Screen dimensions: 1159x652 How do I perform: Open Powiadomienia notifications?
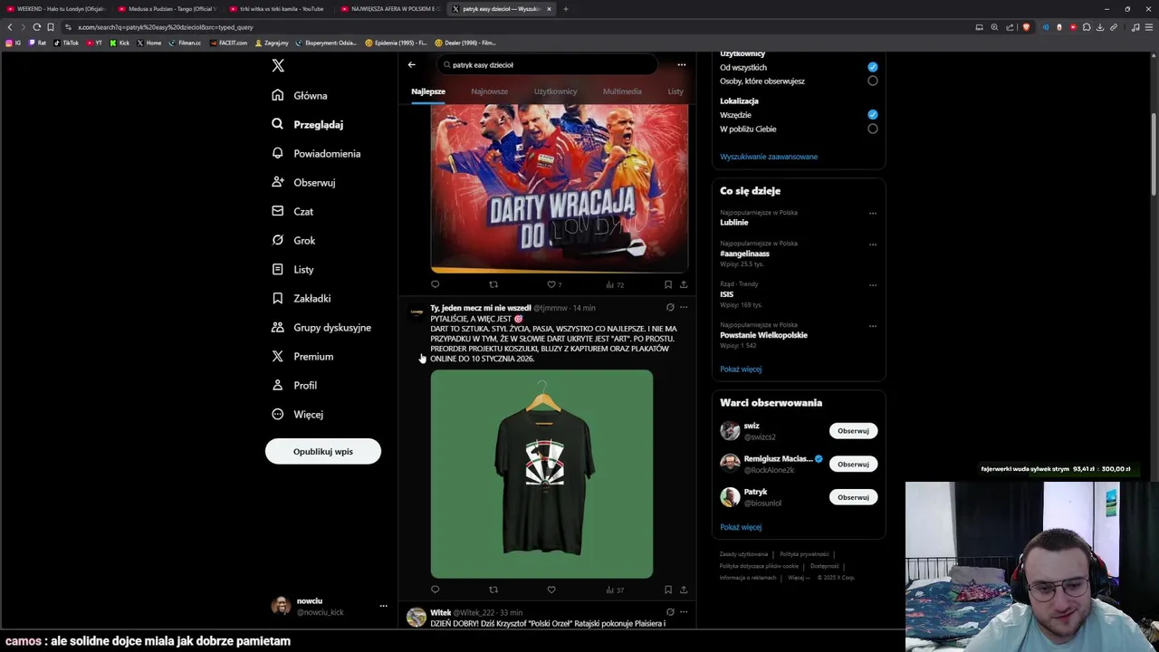tap(316, 153)
